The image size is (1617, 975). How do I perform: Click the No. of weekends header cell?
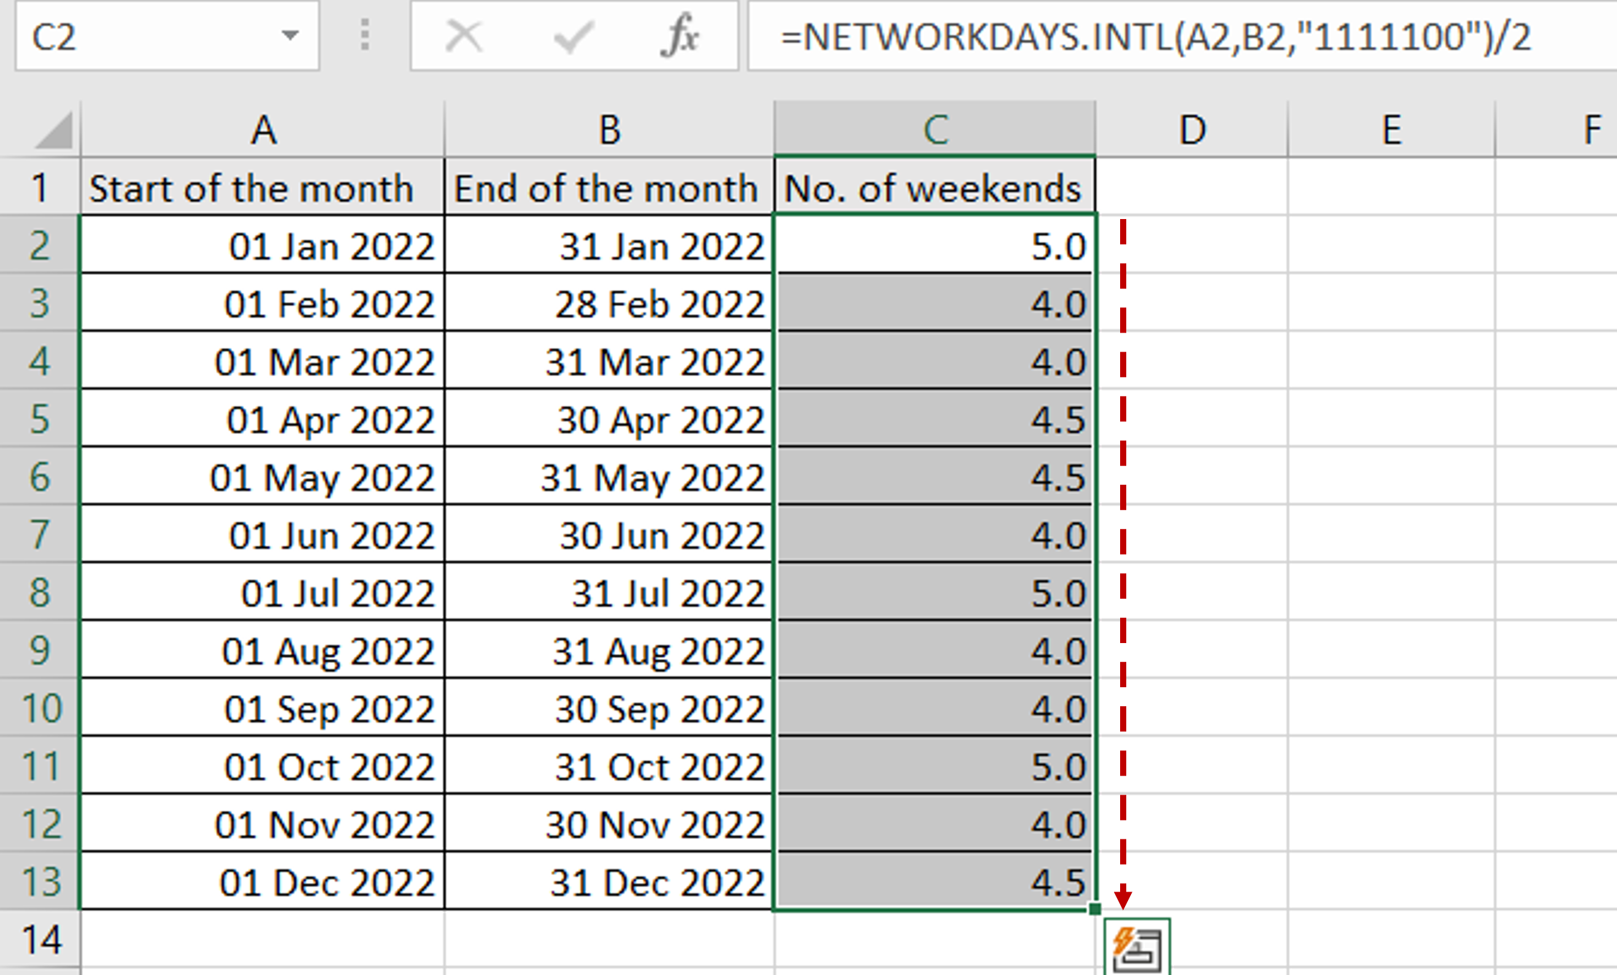pos(934,188)
